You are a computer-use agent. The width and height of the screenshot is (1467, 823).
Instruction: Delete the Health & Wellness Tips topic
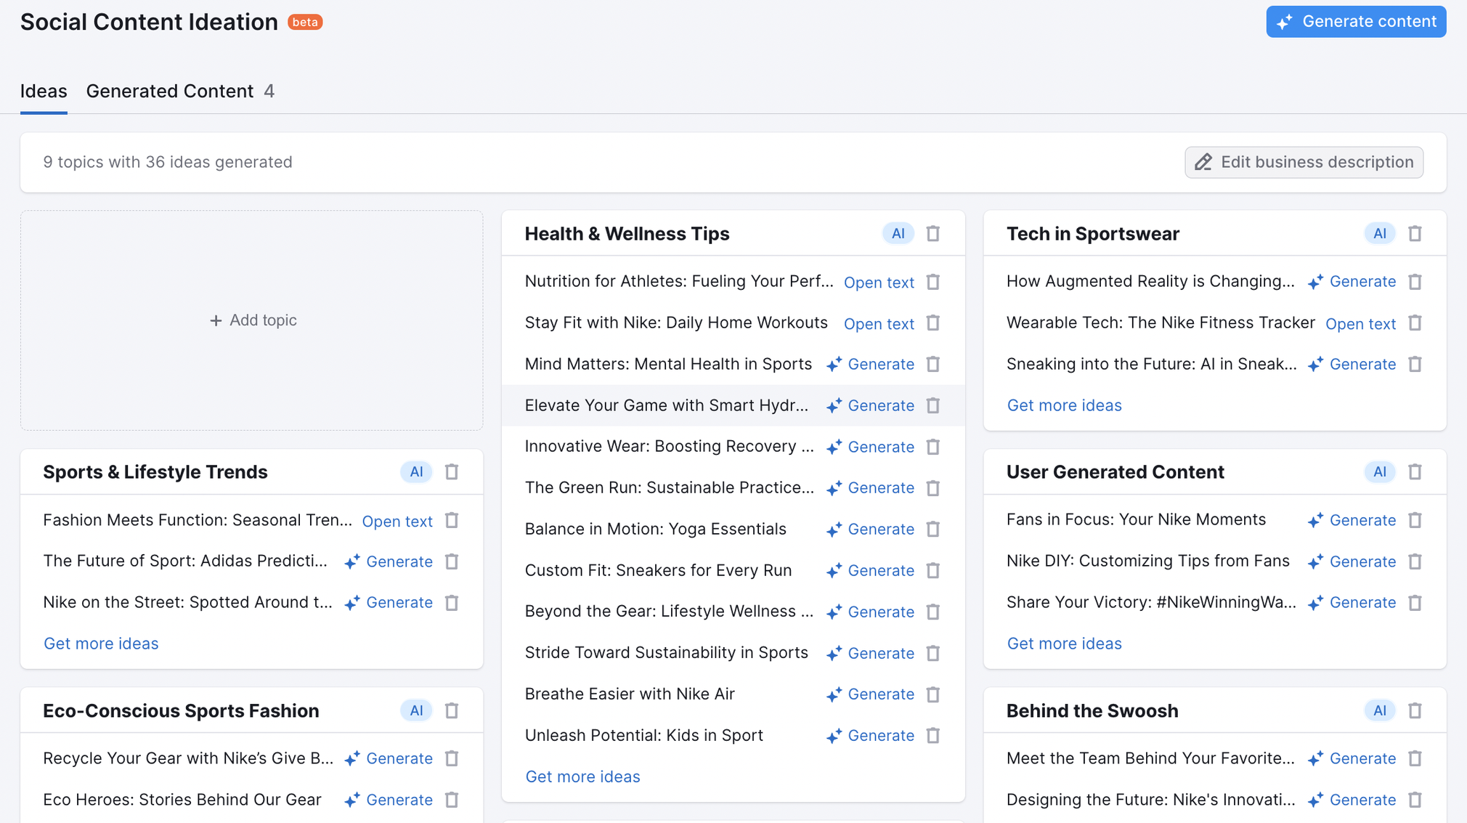(x=933, y=234)
